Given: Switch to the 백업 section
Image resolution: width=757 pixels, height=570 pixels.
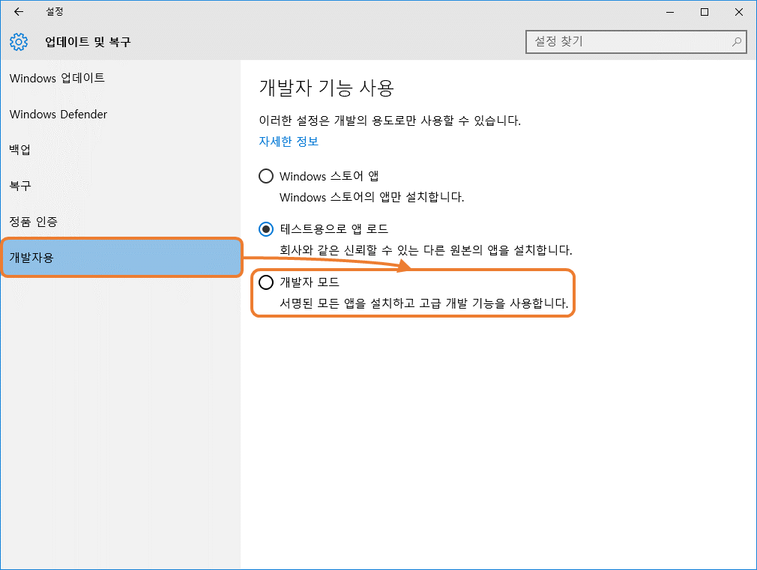Looking at the screenshot, I should [x=19, y=150].
